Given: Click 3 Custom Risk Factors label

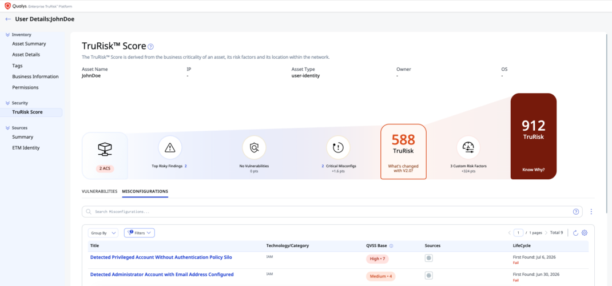Looking at the screenshot, I should [x=468, y=166].
